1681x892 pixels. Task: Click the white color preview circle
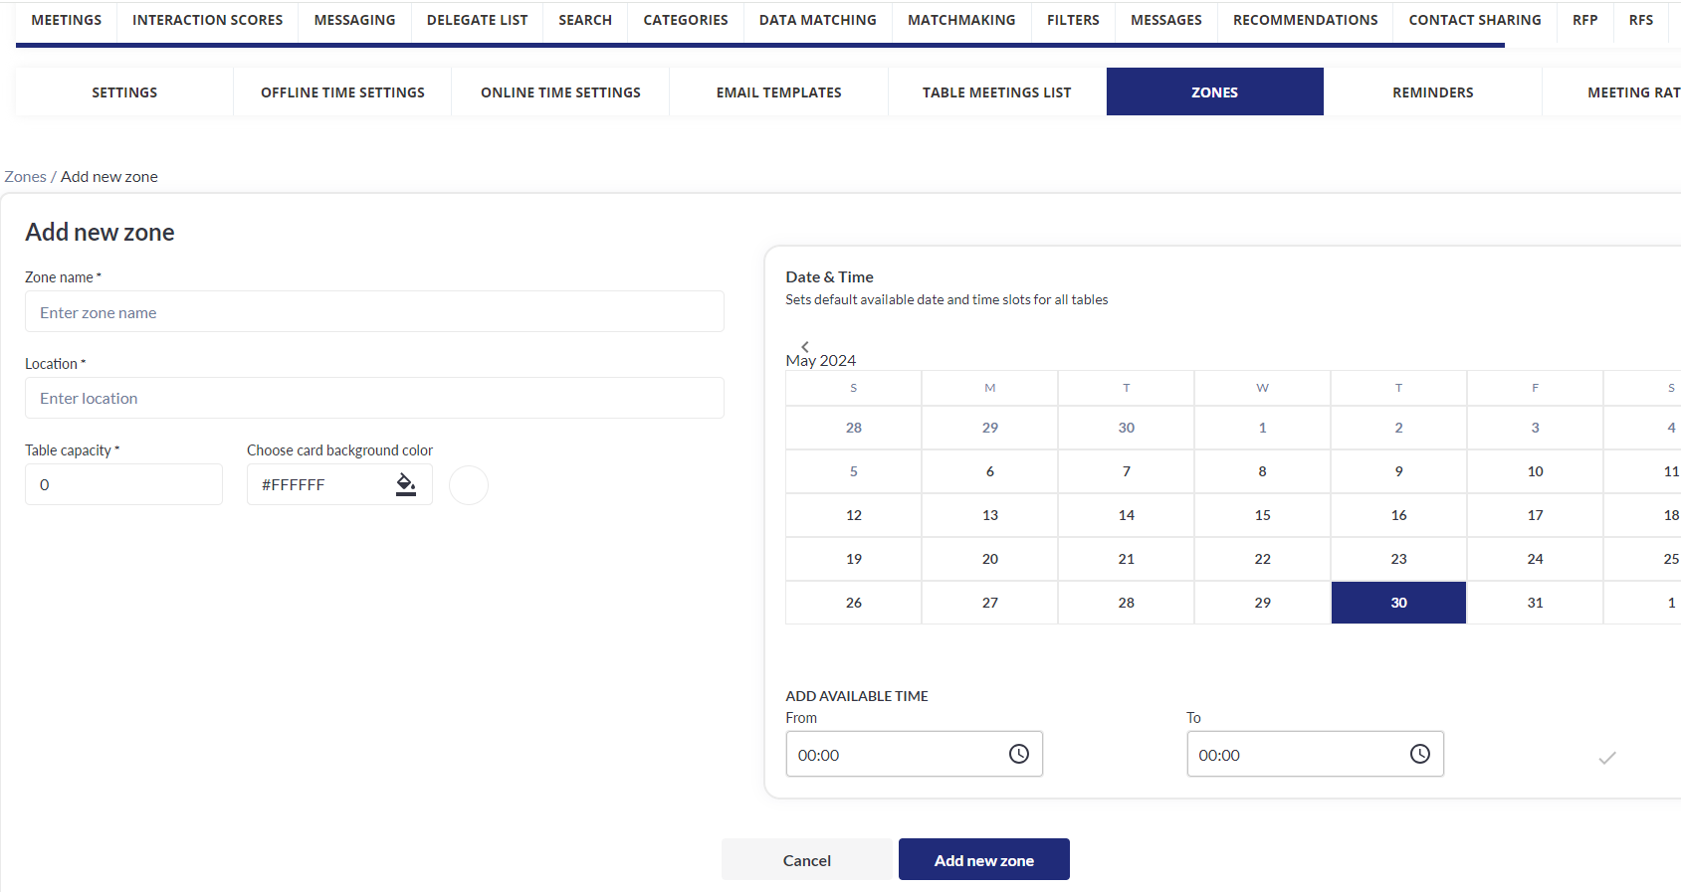pyautogui.click(x=469, y=485)
